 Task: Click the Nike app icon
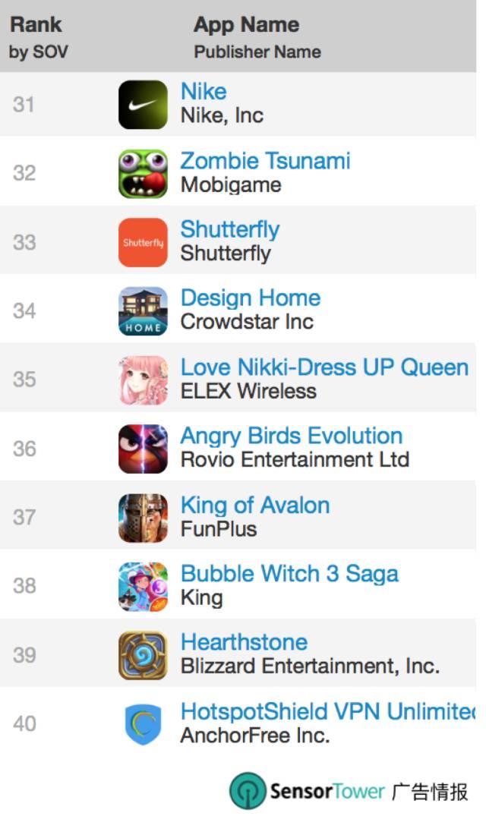tap(143, 105)
